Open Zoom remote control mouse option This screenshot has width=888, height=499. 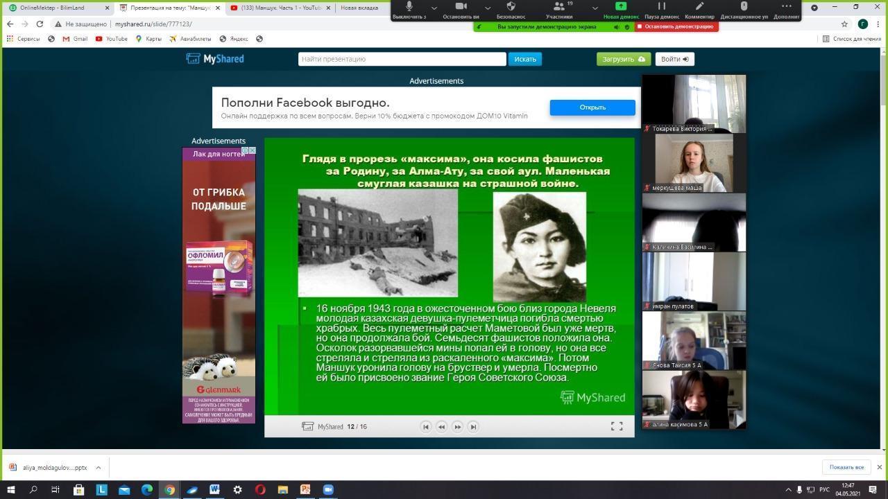coord(744,8)
